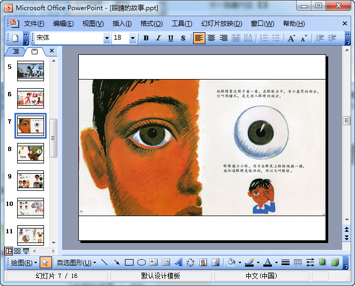355x286 pixels.
Task: Toggle bulleted list
Action: (x=276, y=38)
